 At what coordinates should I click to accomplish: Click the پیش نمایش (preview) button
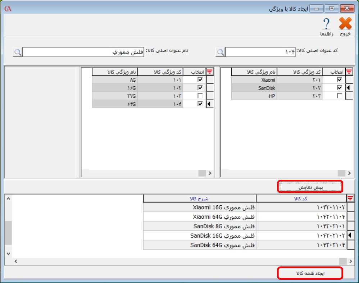[310, 187]
